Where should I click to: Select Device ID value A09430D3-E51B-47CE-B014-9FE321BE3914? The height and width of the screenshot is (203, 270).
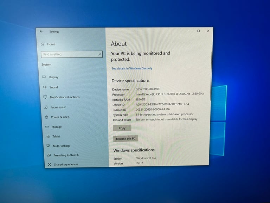[162, 104]
